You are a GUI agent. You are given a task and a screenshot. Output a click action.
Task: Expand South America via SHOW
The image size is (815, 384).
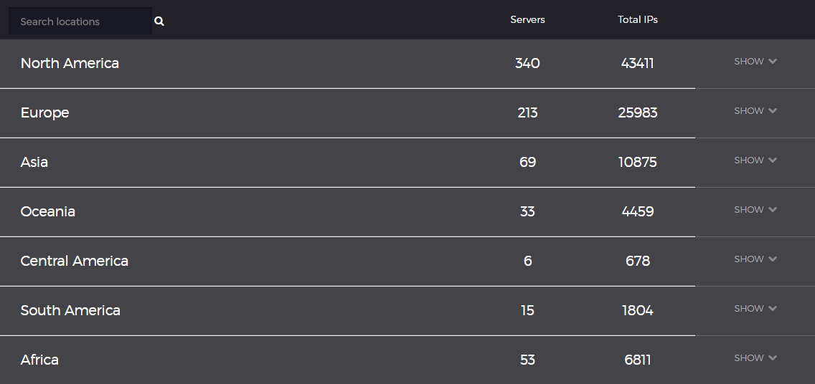[755, 308]
